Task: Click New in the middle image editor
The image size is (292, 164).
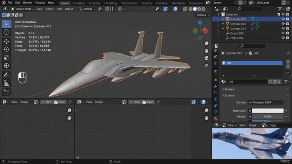Action: click(x=135, y=102)
